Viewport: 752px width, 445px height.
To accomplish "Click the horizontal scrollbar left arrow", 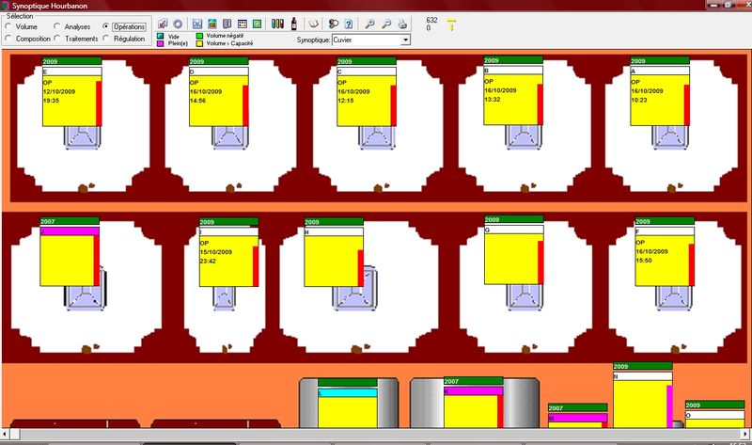I will pyautogui.click(x=6, y=435).
